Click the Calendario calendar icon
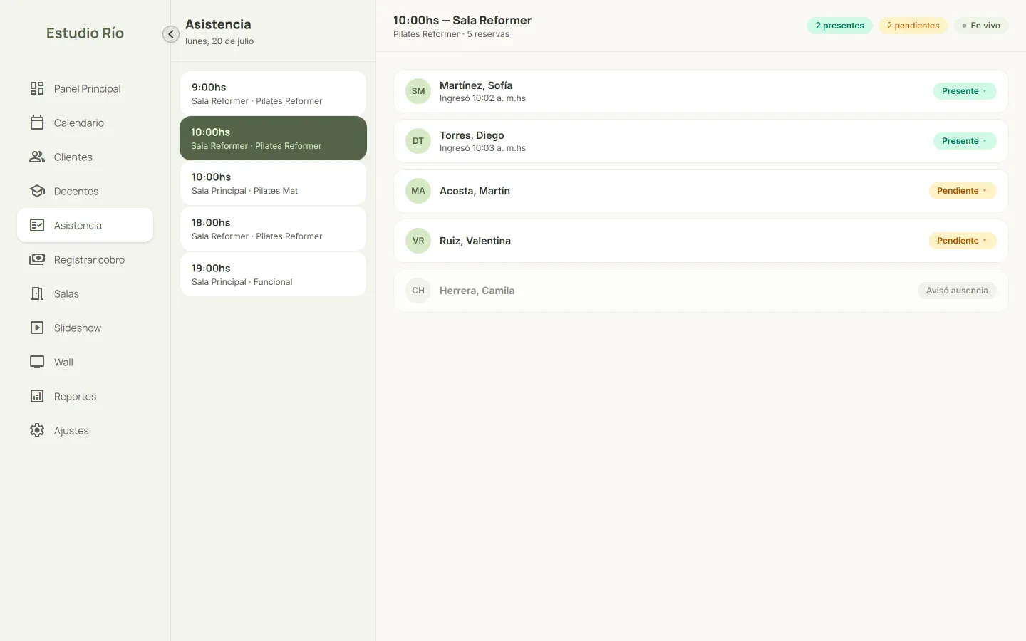Image resolution: width=1026 pixels, height=641 pixels. pos(37,123)
